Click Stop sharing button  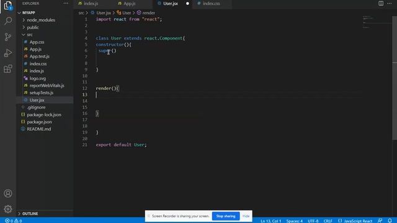pos(226,216)
